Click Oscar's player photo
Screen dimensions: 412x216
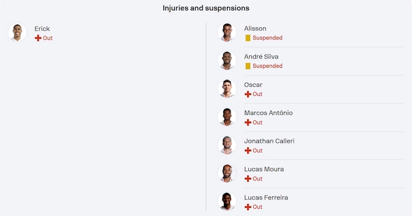click(227, 89)
